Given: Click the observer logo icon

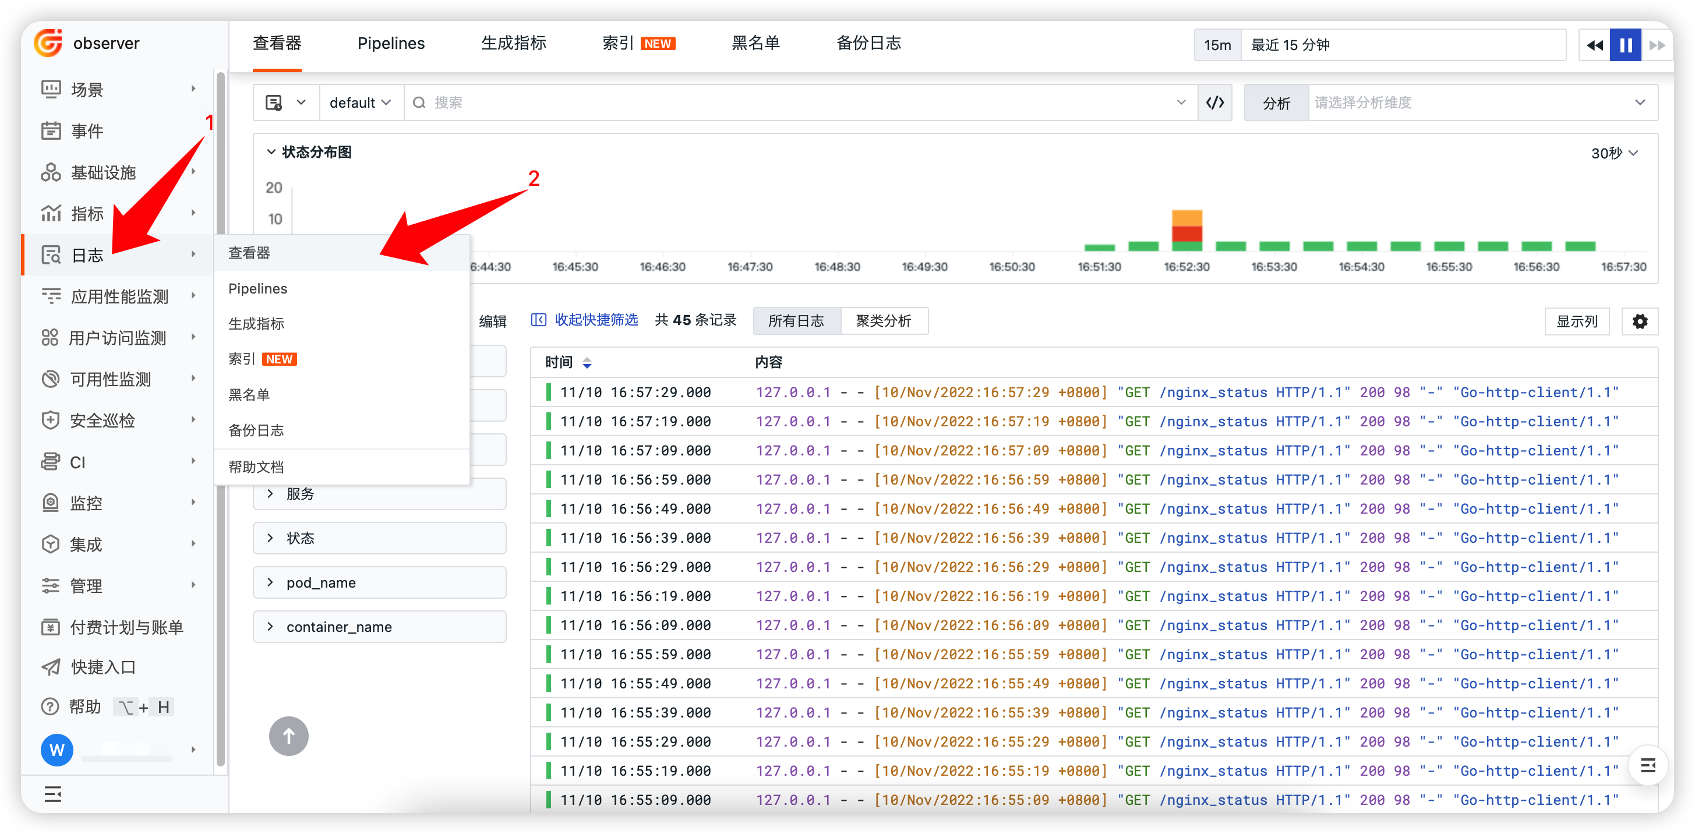Looking at the screenshot, I should 47,43.
